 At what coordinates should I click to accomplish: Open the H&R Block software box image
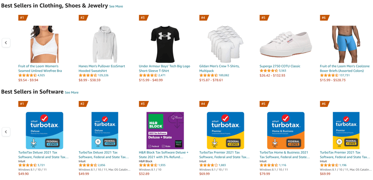click(x=165, y=130)
